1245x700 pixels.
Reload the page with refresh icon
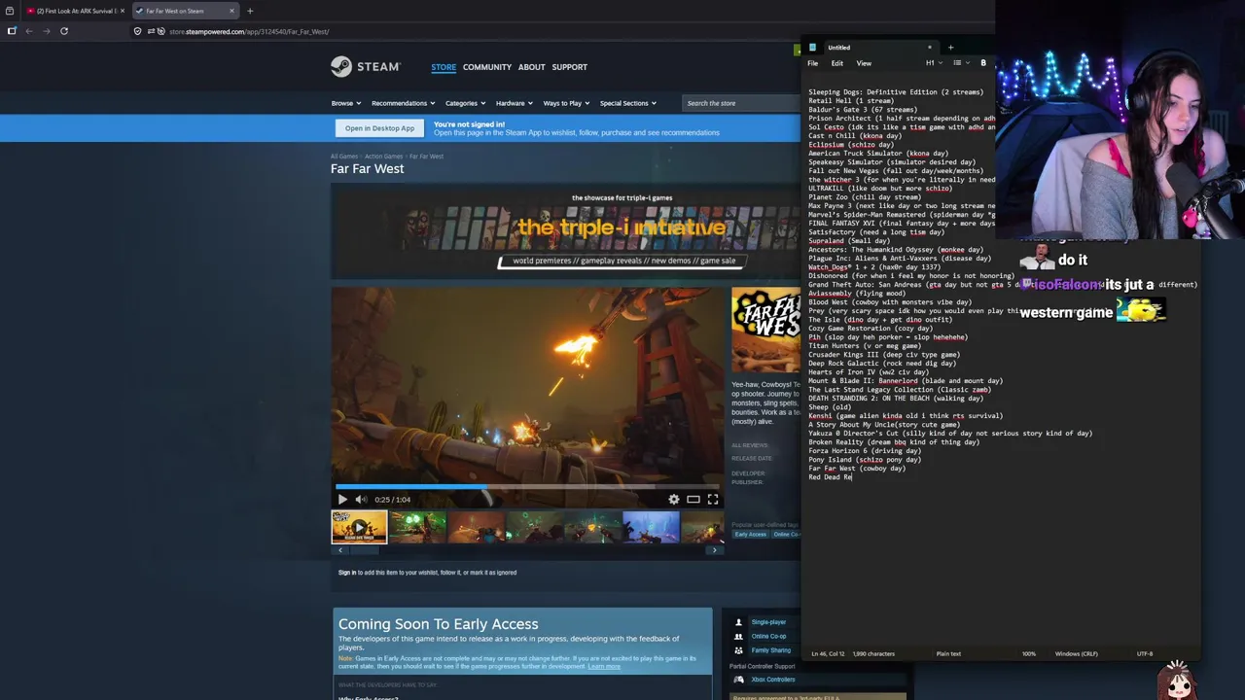[x=64, y=31]
